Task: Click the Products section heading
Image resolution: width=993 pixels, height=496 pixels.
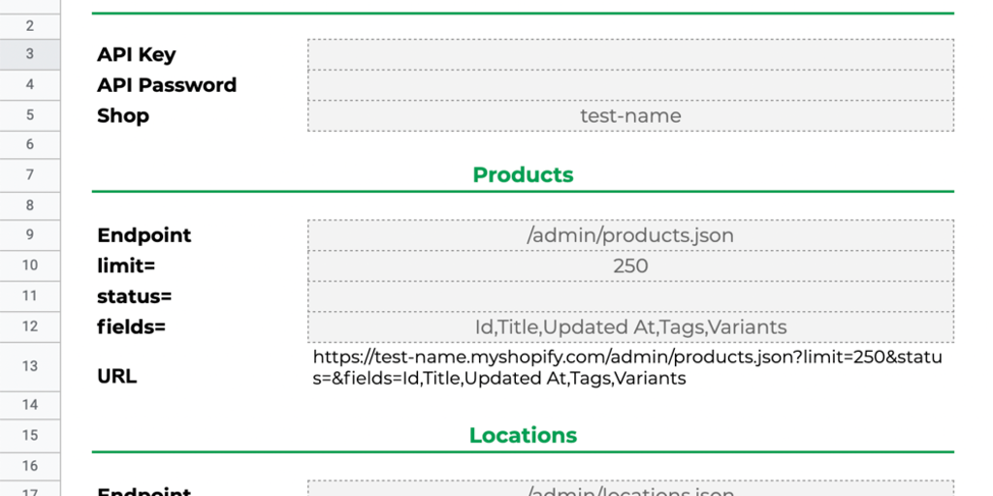Action: 523,174
